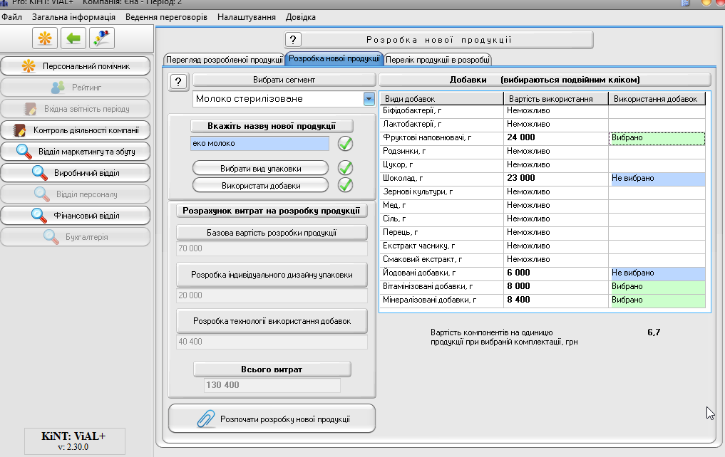Viewport: 725px width, 457px height.
Task: Click the 24 000 cost value
Action: point(521,137)
